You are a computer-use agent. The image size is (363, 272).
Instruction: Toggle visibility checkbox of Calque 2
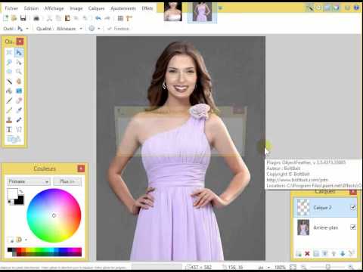[353, 207]
